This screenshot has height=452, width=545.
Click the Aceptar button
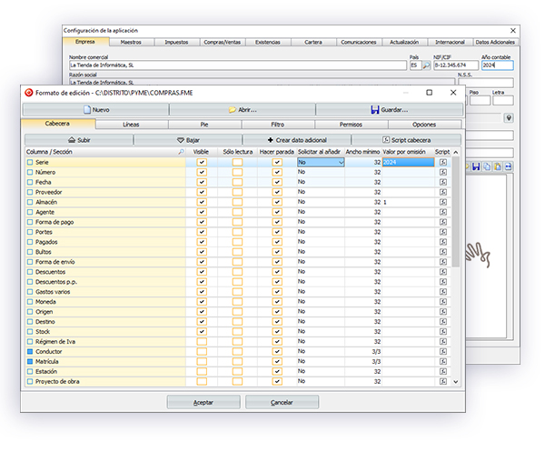click(x=203, y=401)
